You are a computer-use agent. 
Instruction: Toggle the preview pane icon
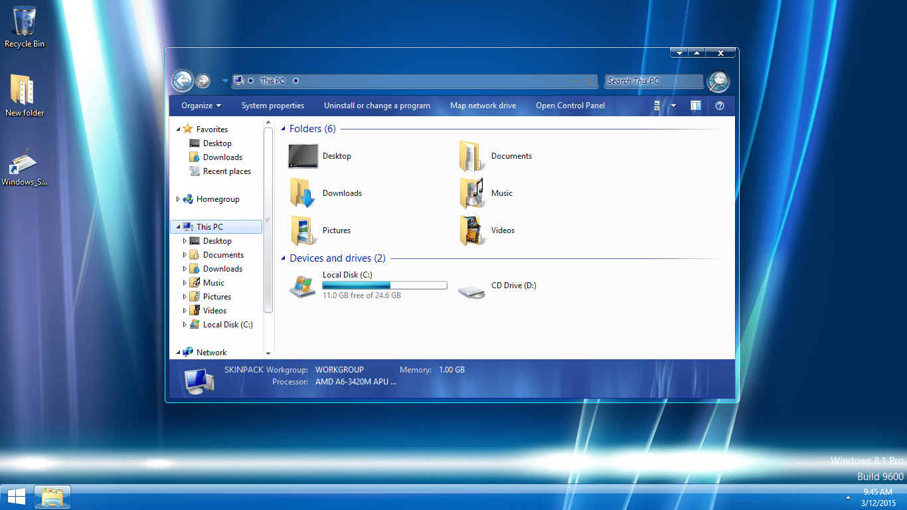coord(695,106)
